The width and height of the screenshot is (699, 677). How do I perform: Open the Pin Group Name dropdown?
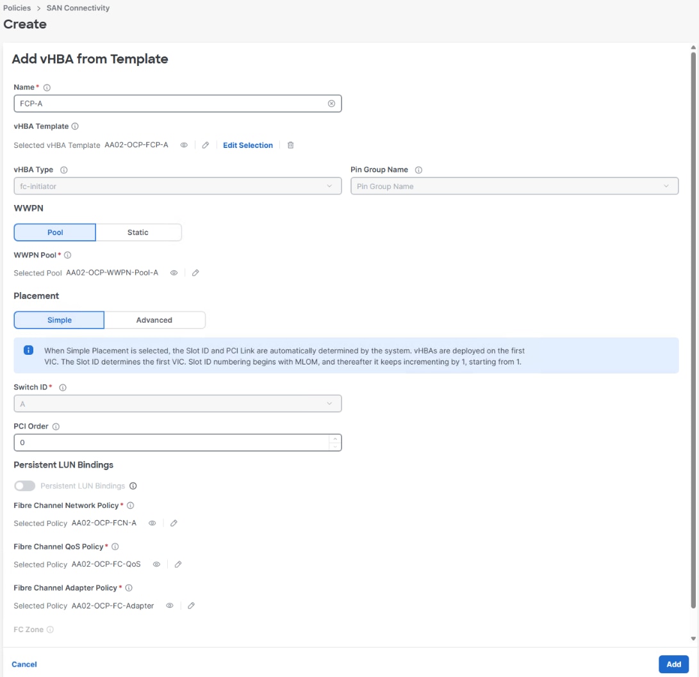[x=514, y=186]
